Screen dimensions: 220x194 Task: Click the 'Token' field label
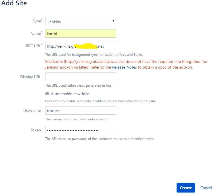tap(36, 130)
